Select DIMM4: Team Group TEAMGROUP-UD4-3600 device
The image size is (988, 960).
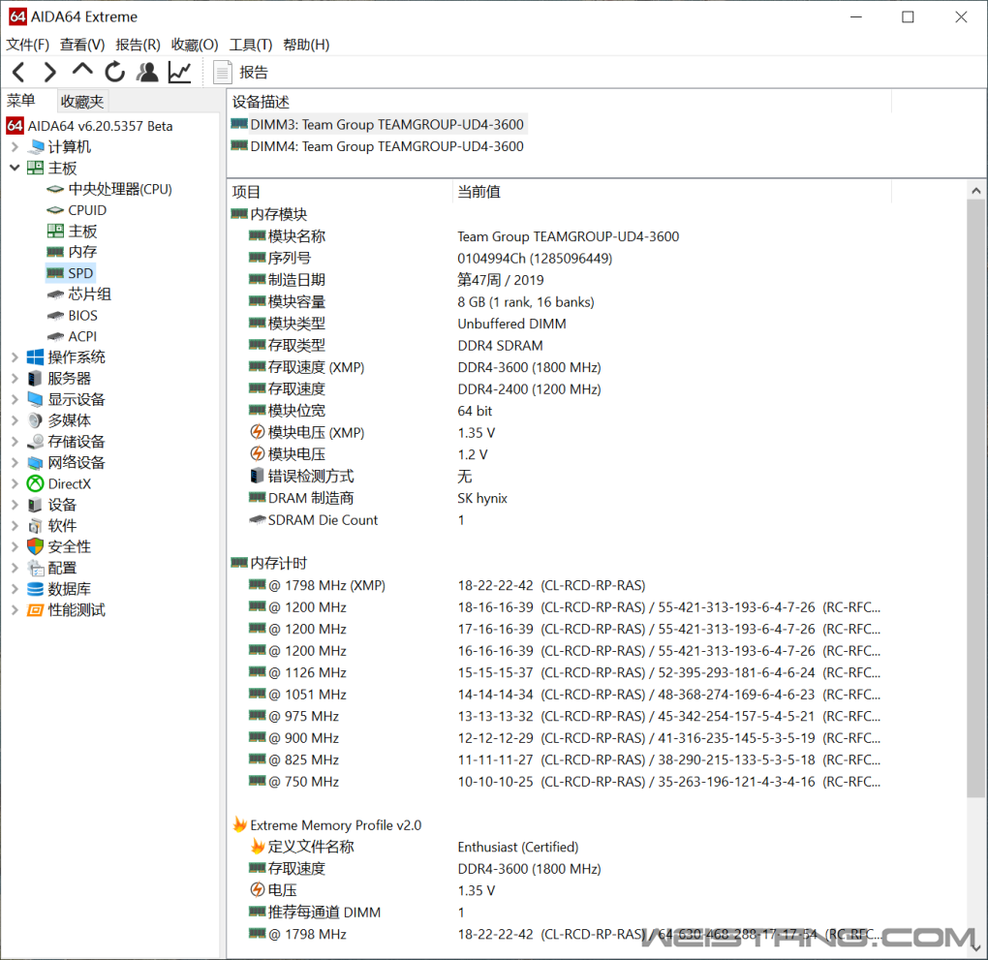point(378,146)
